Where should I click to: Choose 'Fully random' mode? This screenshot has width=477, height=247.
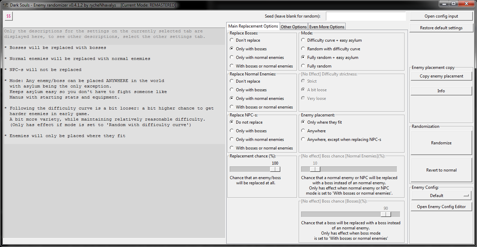pyautogui.click(x=316, y=66)
